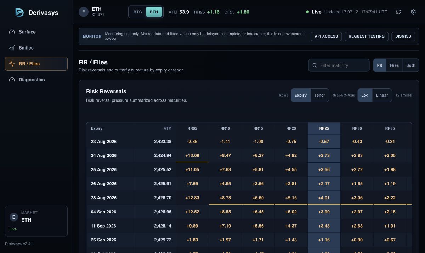Click the REQUEST TESTING button
This screenshot has width=425, height=253.
(x=367, y=36)
